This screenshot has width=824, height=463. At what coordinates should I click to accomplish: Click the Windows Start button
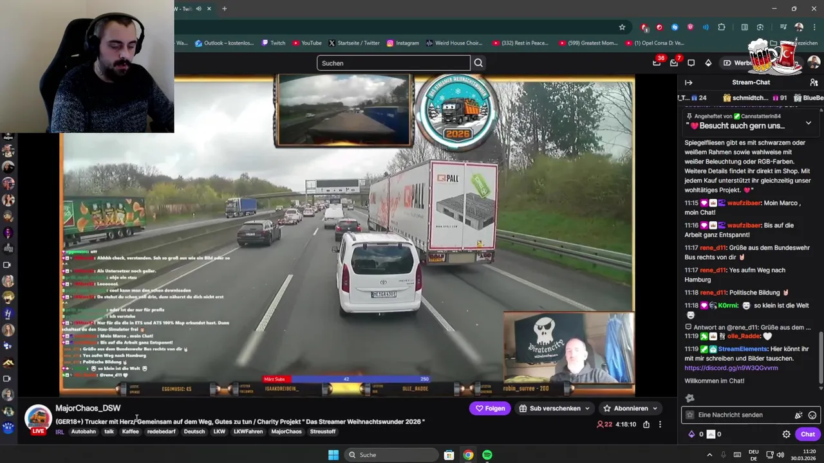[333, 455]
